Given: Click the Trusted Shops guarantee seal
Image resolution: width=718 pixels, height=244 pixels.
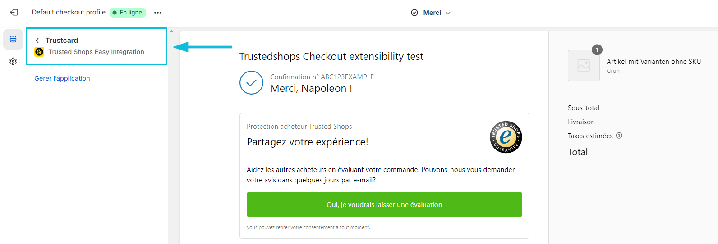Looking at the screenshot, I should (x=506, y=137).
